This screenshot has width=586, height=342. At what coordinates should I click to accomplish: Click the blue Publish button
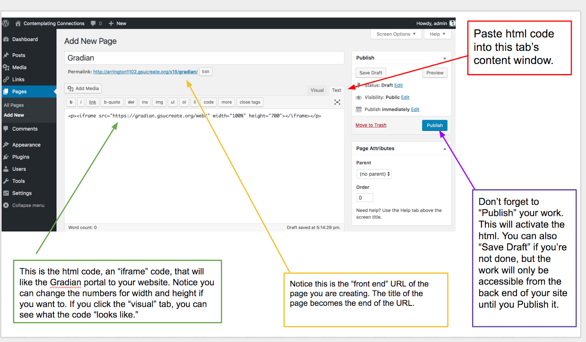pyautogui.click(x=435, y=125)
